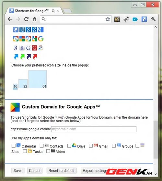Viewport: 162px width, 181px height.
Task: Click the bug extension icon in the toolbar
Action: tap(126, 19)
